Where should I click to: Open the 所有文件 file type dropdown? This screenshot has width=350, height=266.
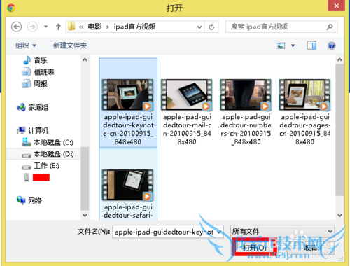click(283, 231)
